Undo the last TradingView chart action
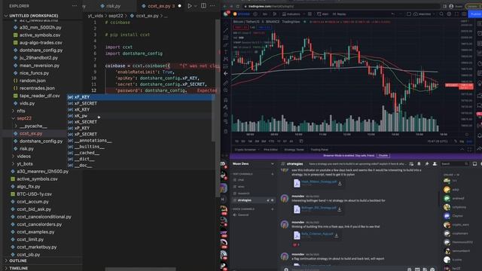Viewport: 482px width, 271px height. click(392, 14)
